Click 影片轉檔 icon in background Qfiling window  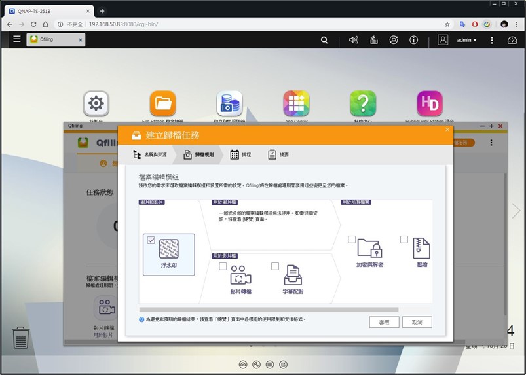[106, 308]
